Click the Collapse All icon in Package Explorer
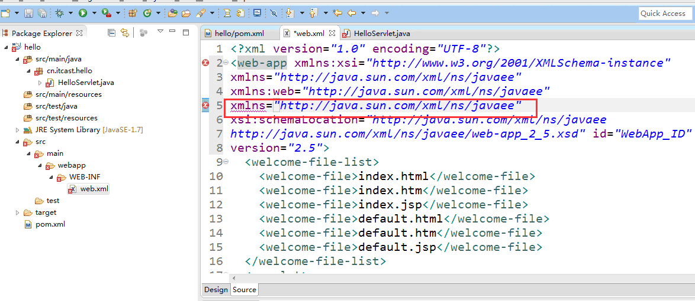695x301 pixels. (112, 32)
